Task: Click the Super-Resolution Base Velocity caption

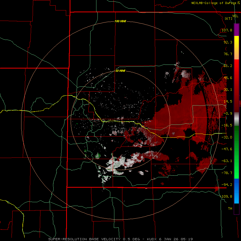Action: coord(120,239)
